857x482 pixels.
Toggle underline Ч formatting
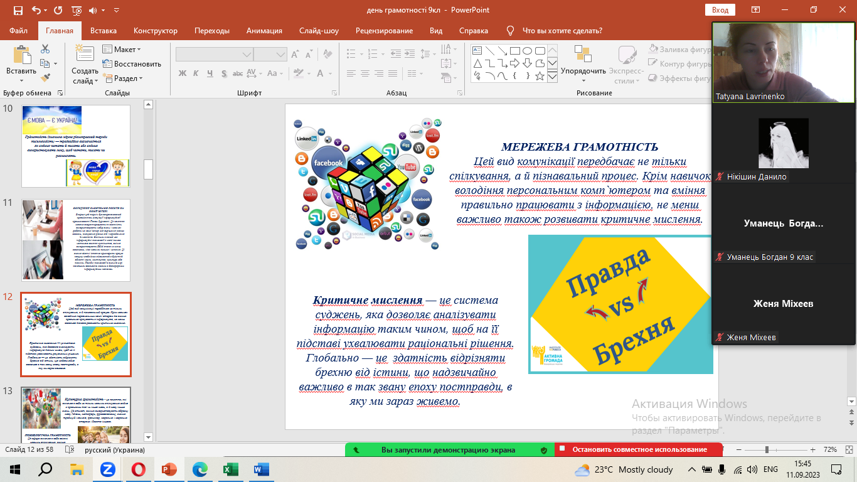(x=211, y=73)
